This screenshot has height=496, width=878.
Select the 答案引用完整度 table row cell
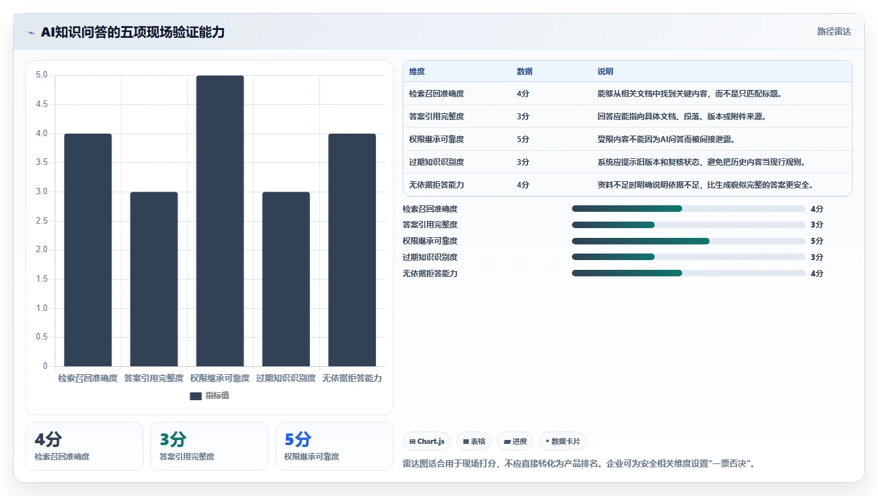pyautogui.click(x=437, y=117)
